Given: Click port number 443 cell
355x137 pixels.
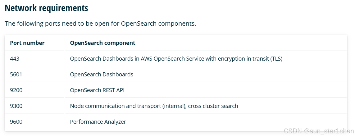Looking at the screenshot, I should pyautogui.click(x=15, y=58).
